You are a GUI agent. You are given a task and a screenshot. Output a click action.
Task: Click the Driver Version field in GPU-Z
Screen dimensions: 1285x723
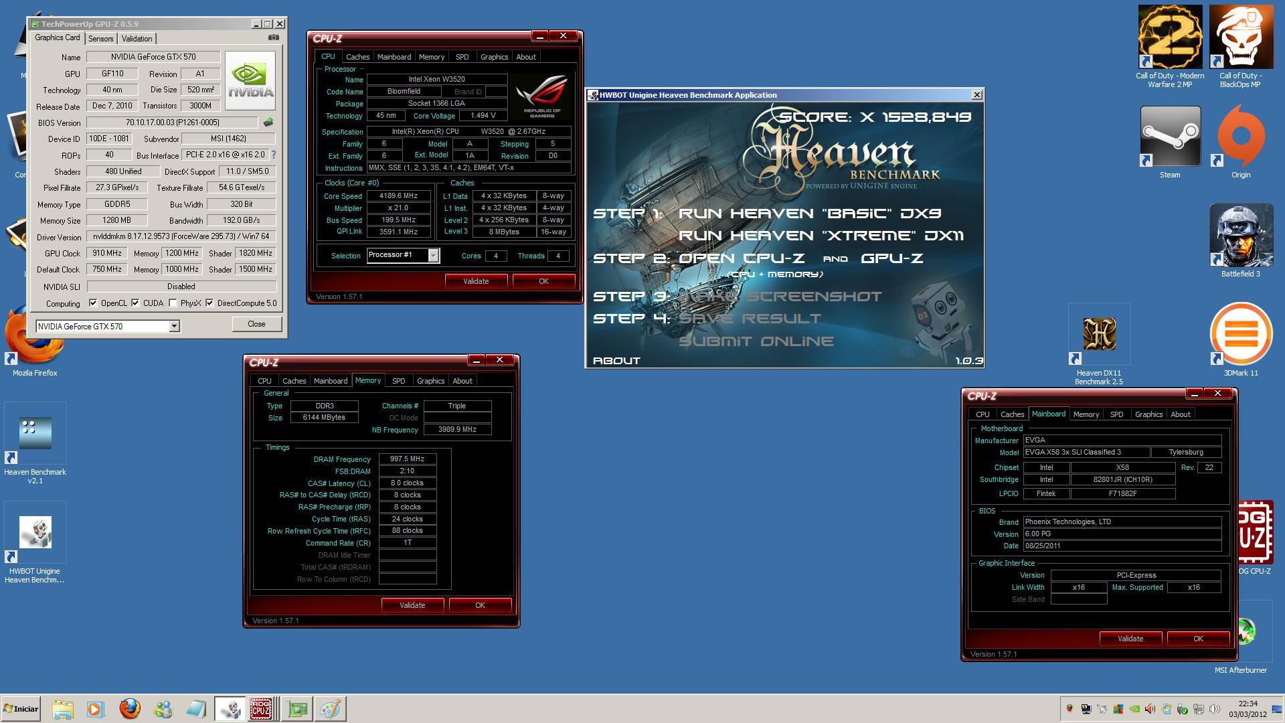(x=181, y=236)
